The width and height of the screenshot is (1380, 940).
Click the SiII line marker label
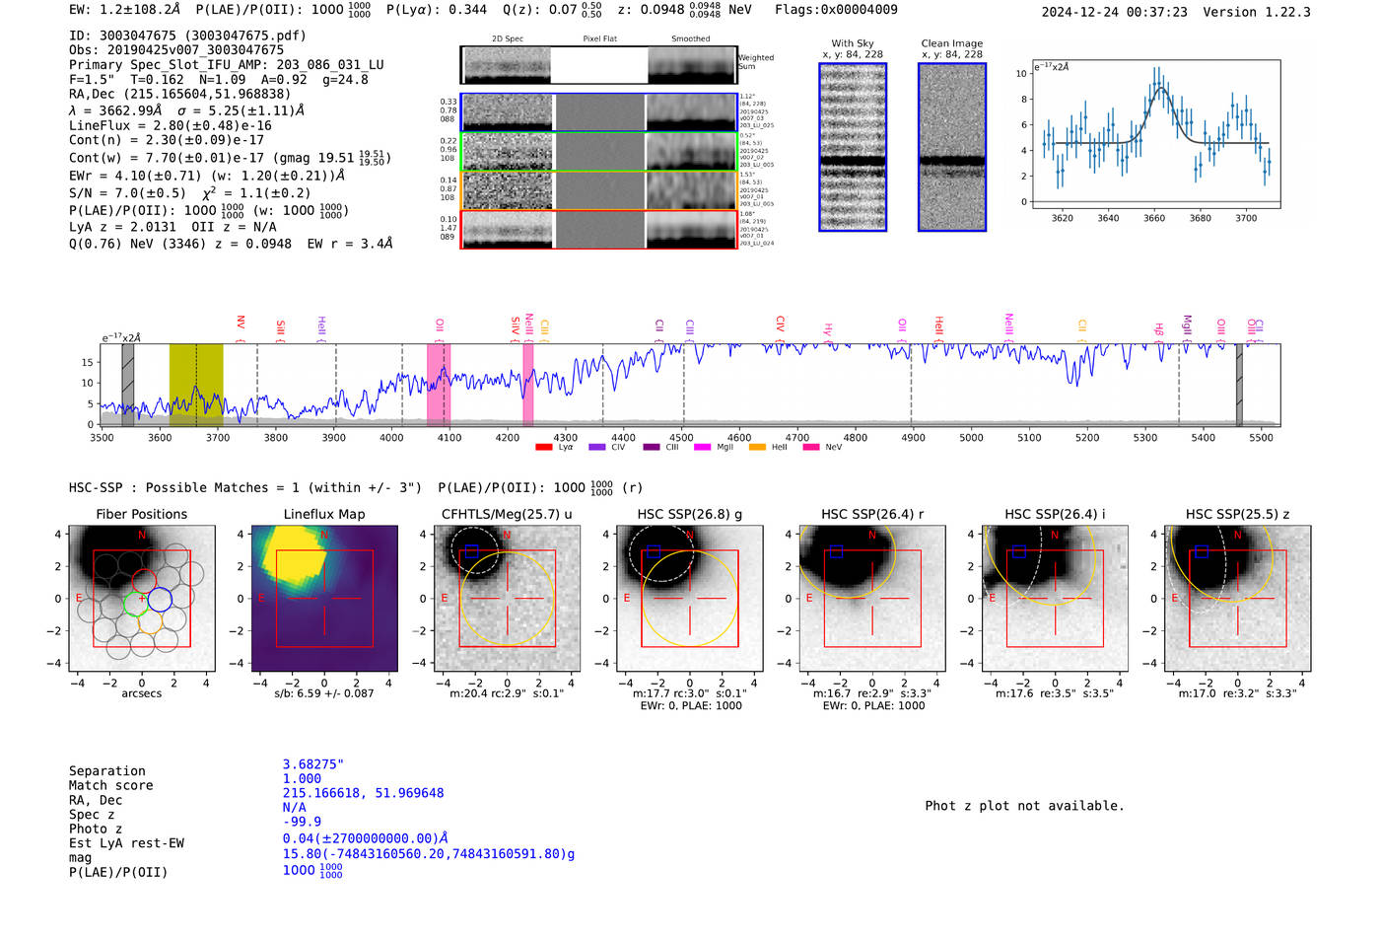coord(281,327)
